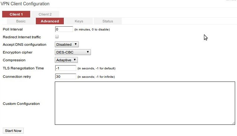Enable the Redirect Internet traffic checkbox
The width and height of the screenshot is (237, 136).
pyautogui.click(x=57, y=37)
